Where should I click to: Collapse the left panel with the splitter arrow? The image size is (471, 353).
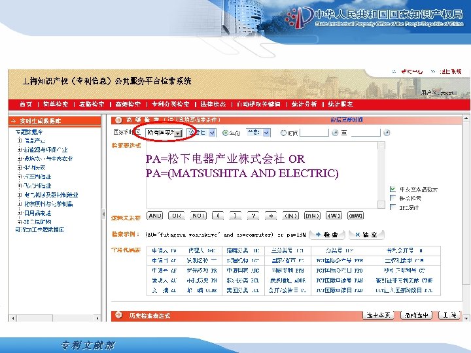click(x=103, y=214)
